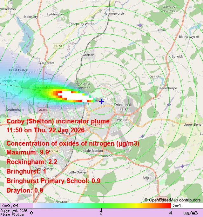Click the >=4 legend box
This screenshot has width=203, height=217.
point(187,206)
